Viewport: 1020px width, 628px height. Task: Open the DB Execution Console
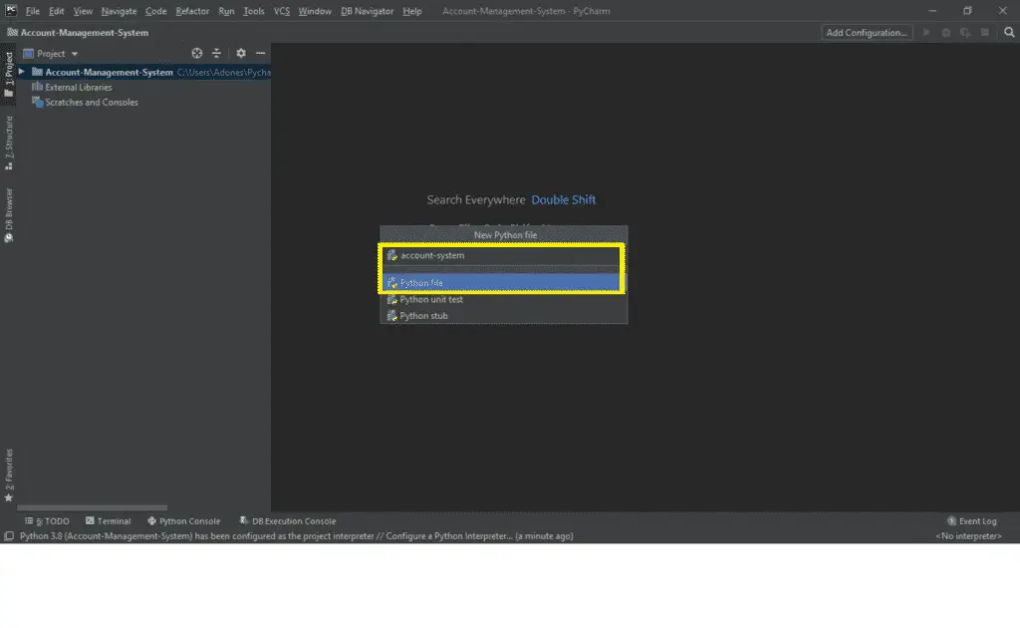click(289, 520)
